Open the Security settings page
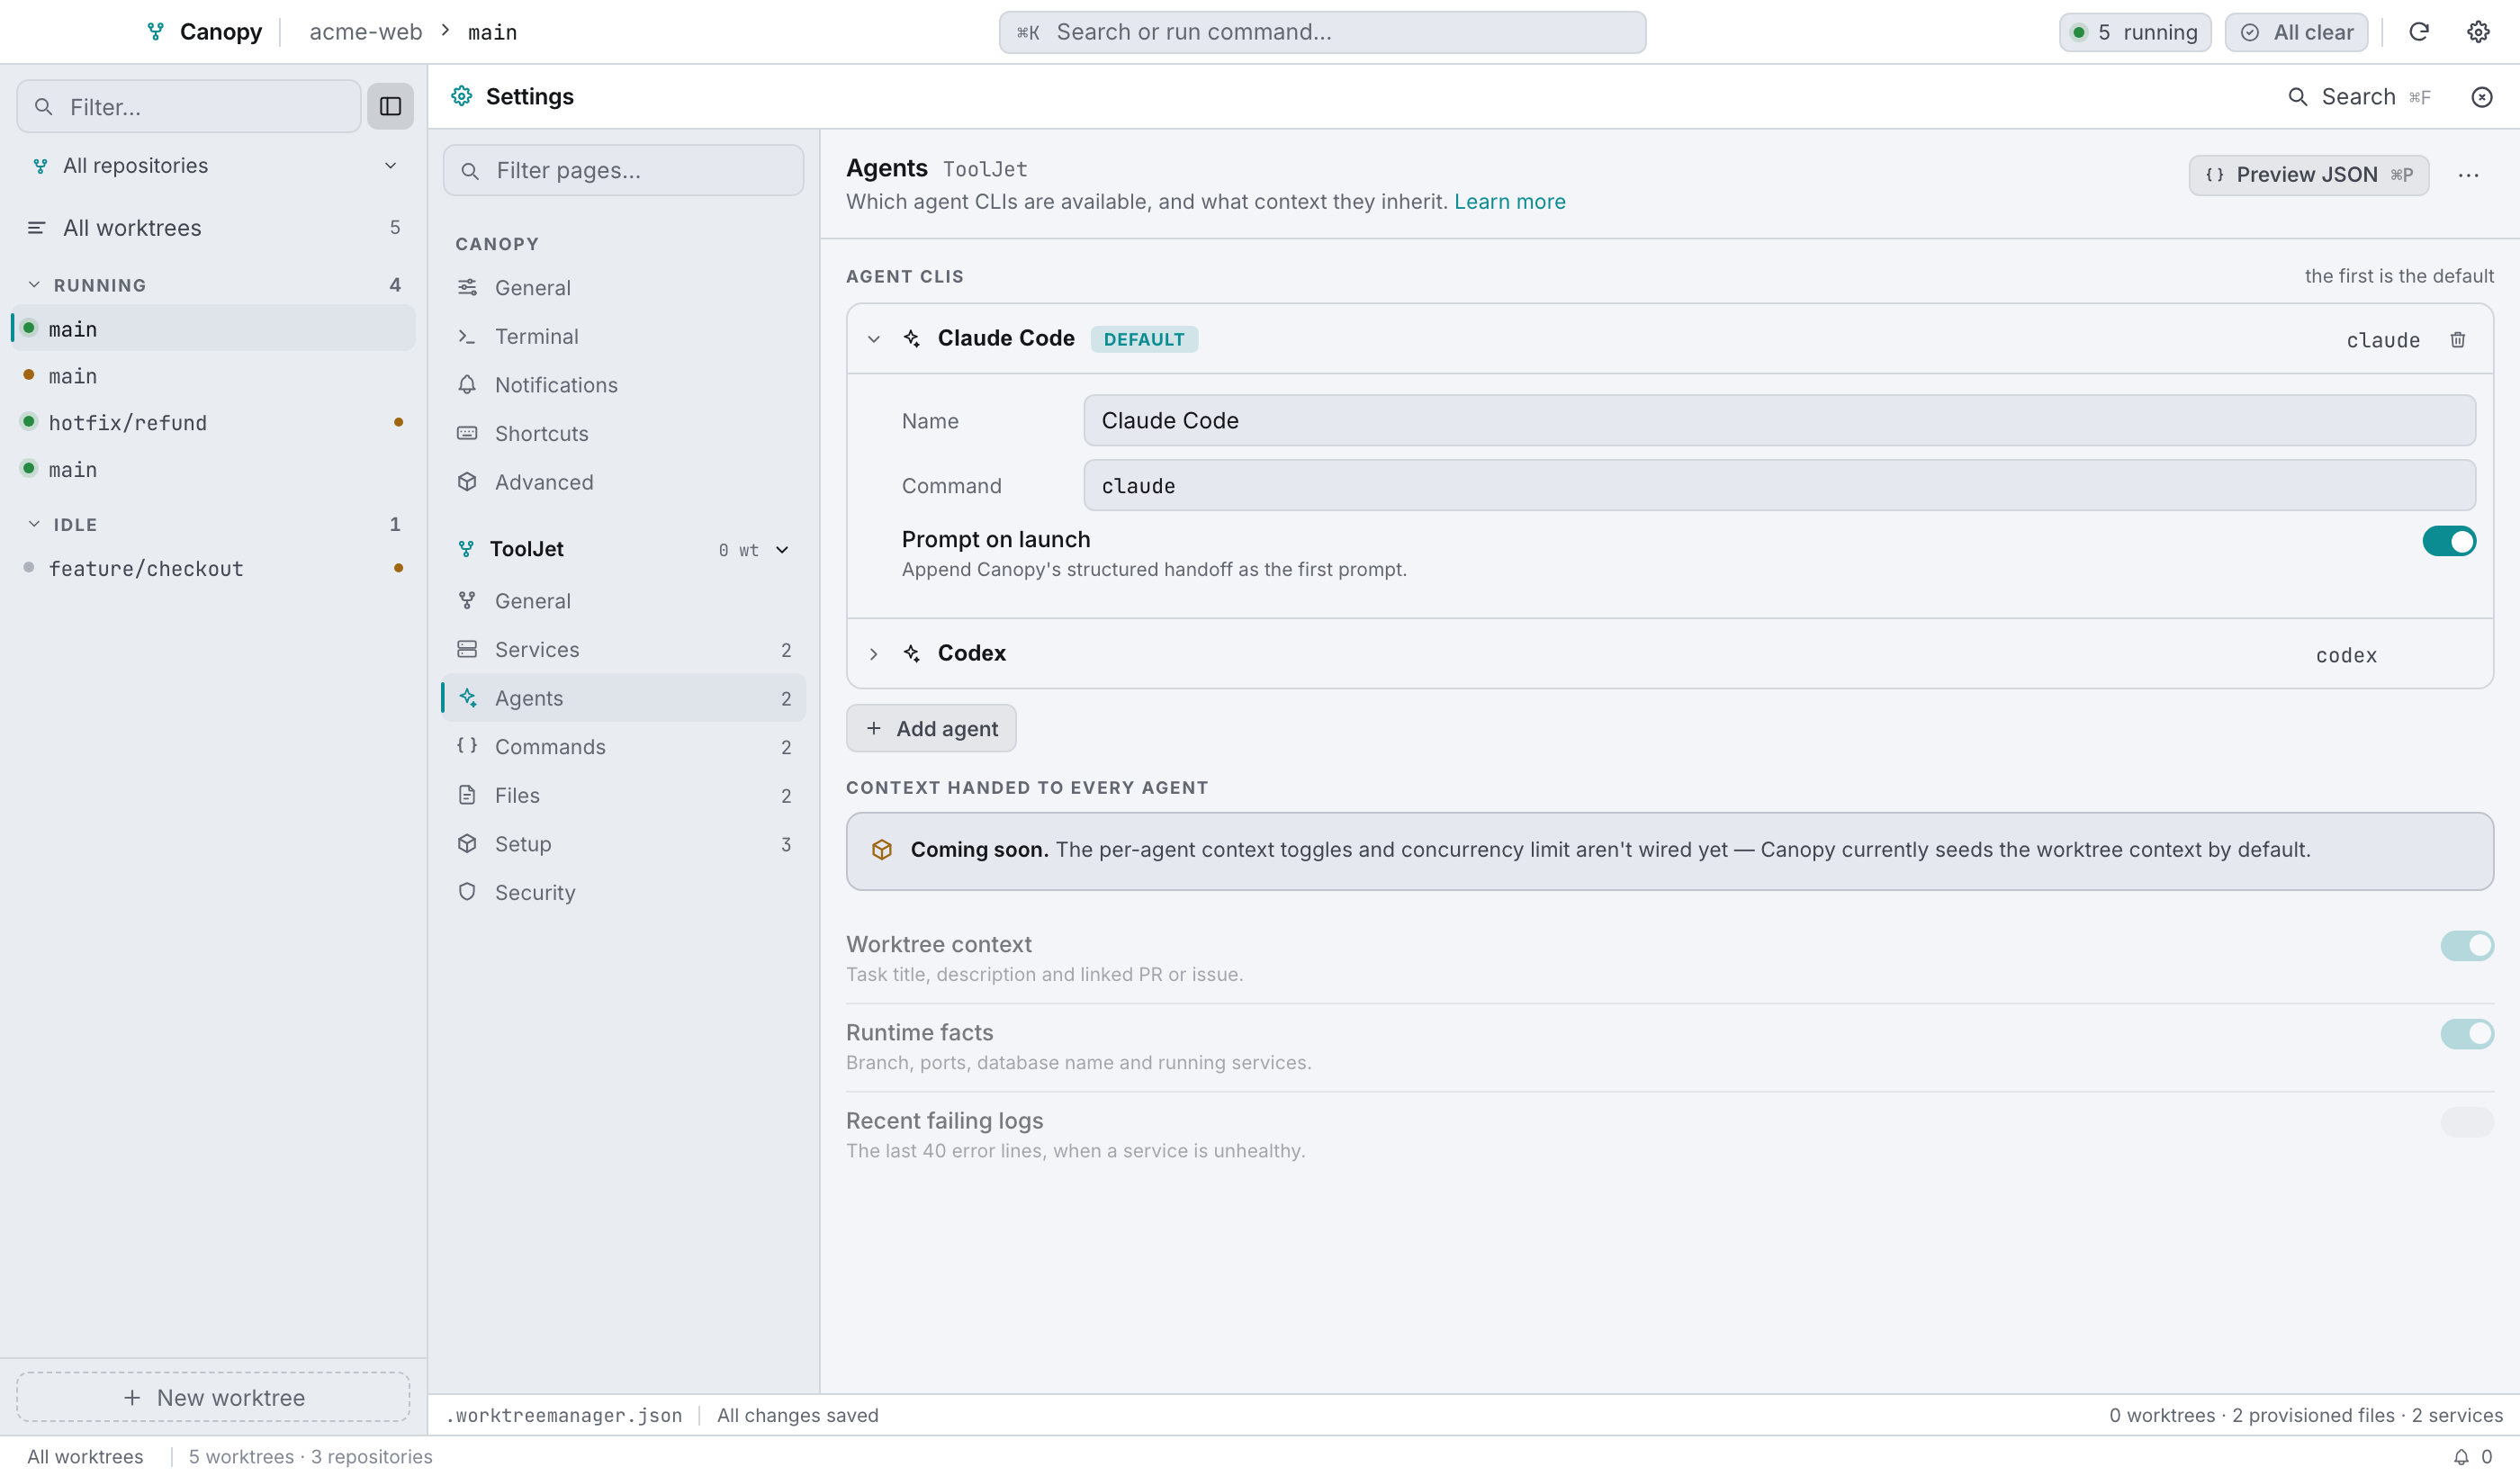Viewport: 2520px width, 1476px height. [624, 892]
